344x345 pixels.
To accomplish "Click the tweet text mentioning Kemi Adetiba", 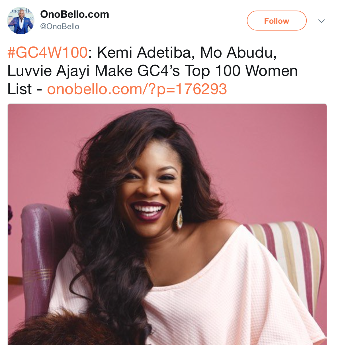I will 152,71.
